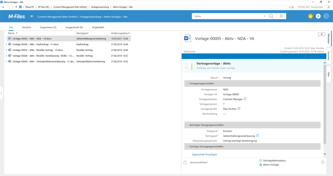Click the Word icon of Vorlage-00007 Reseller Vertrag
The width and height of the screenshot is (333, 176).
10,50
